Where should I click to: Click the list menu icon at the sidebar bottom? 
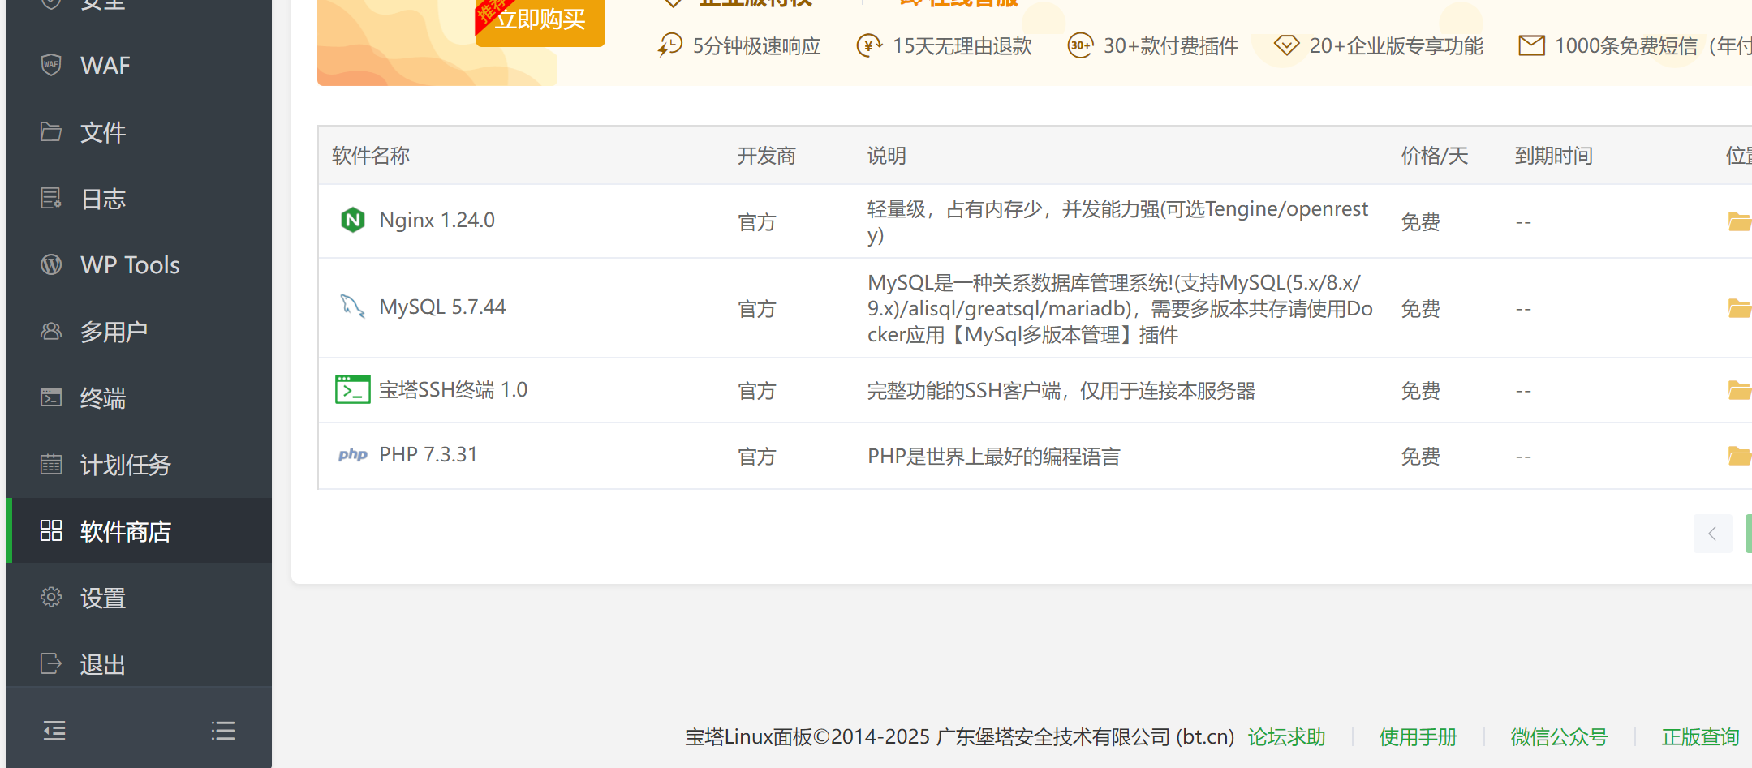tap(223, 731)
